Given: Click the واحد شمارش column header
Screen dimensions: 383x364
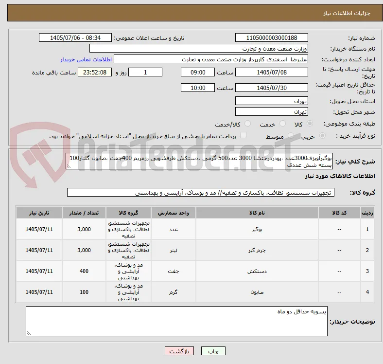Looking at the screenshot, I should 174,213.
